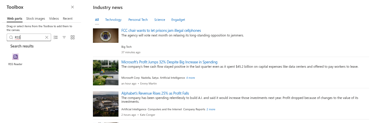The image size is (372, 123).
Task: Click author name "Emmy Martin"
Action: tap(148, 84)
